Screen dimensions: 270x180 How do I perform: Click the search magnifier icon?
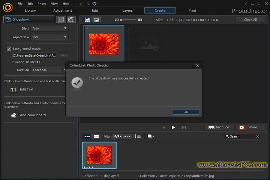point(227,136)
